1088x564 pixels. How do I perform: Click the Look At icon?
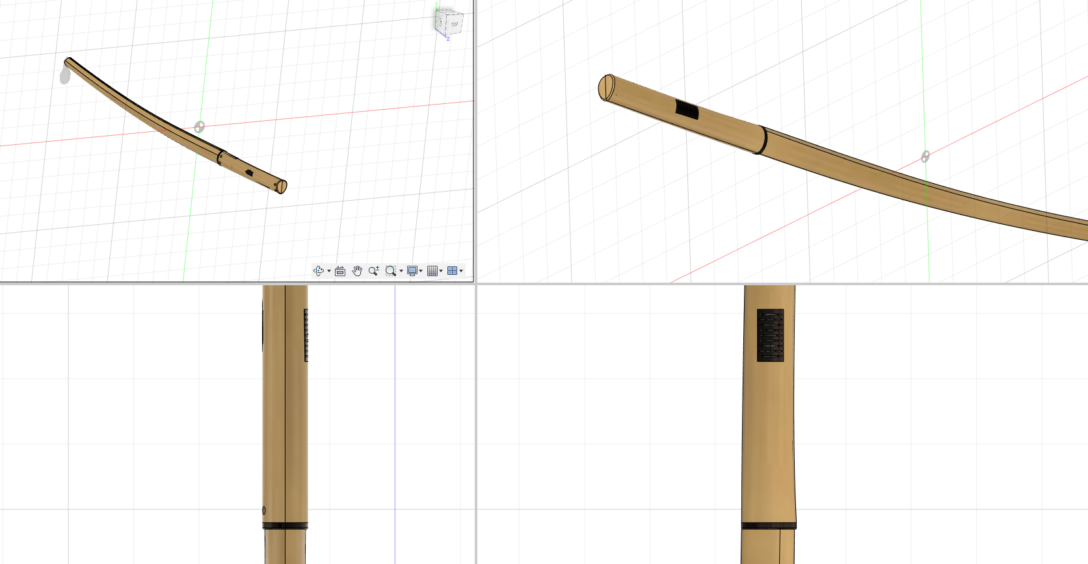coord(340,271)
